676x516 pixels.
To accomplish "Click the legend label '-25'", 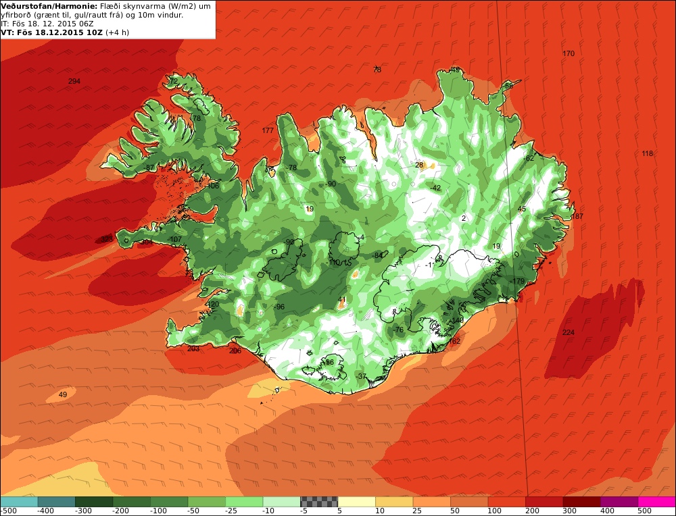I will 233,511.
